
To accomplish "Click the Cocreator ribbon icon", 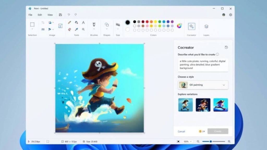I will pos(192,26).
